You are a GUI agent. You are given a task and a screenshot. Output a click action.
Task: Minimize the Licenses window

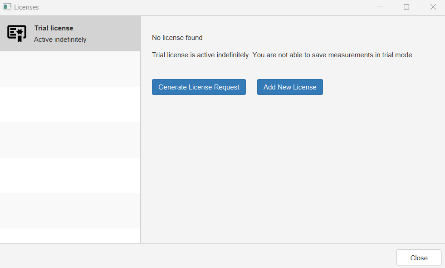[x=380, y=7]
